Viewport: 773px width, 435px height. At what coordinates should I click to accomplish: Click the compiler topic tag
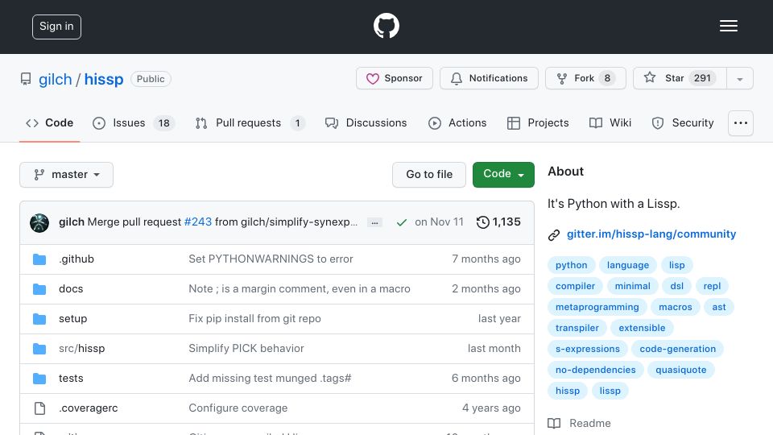click(x=575, y=286)
